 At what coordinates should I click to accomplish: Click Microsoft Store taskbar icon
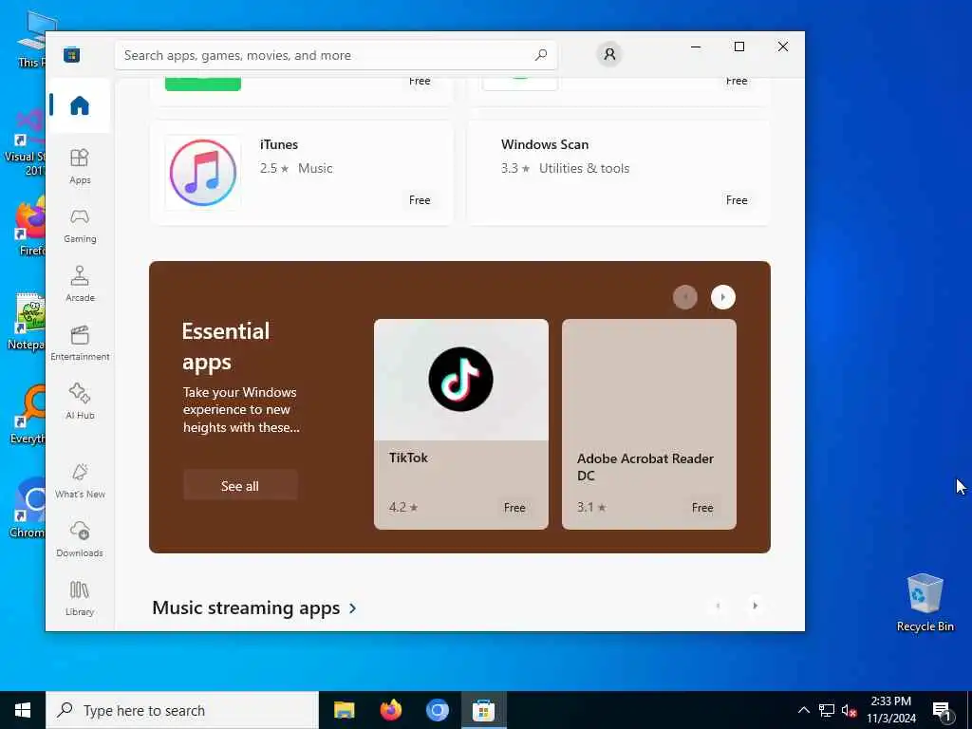click(x=483, y=710)
